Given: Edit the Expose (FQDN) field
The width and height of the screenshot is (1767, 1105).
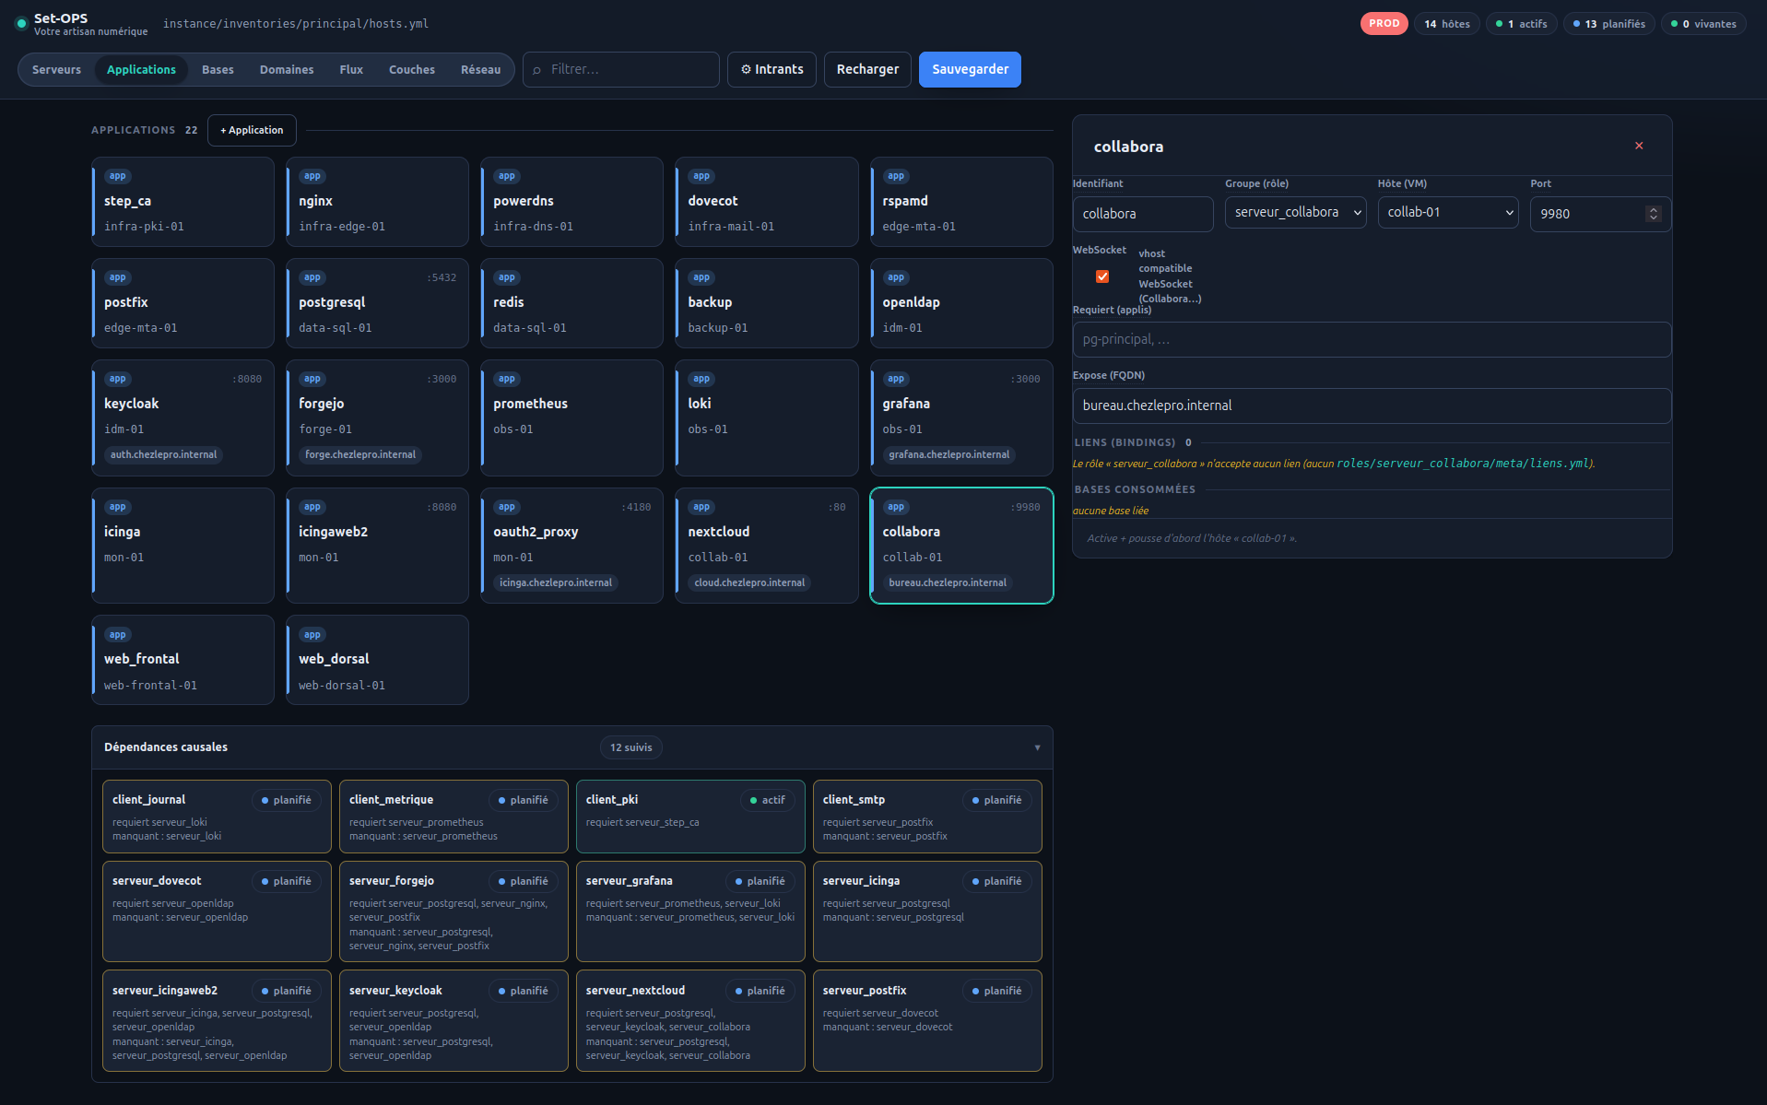Looking at the screenshot, I should pyautogui.click(x=1372, y=406).
